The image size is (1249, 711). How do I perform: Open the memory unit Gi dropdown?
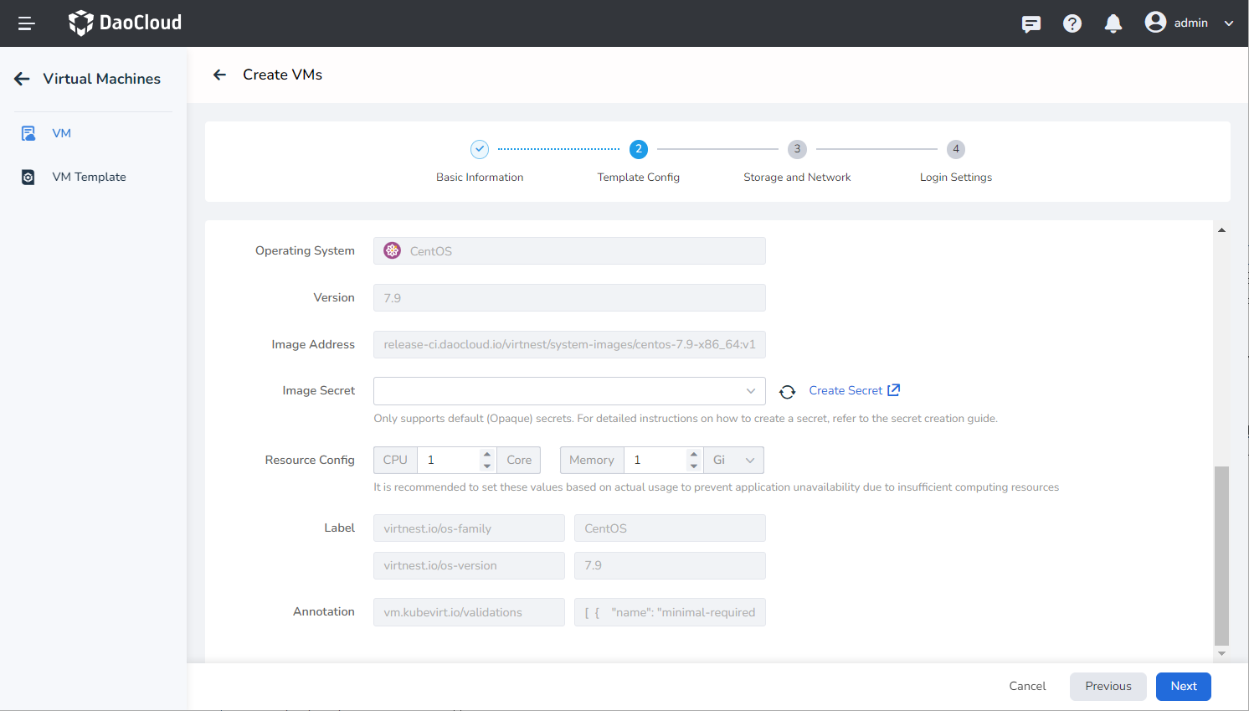click(x=734, y=460)
